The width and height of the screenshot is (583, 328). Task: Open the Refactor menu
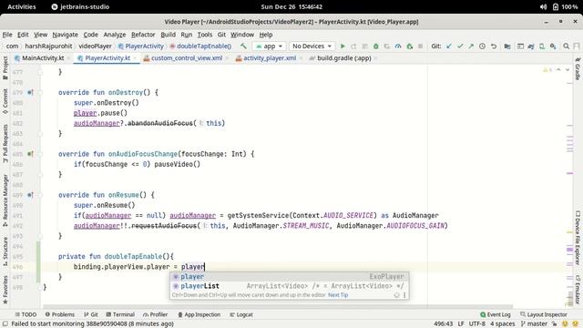tap(143, 35)
